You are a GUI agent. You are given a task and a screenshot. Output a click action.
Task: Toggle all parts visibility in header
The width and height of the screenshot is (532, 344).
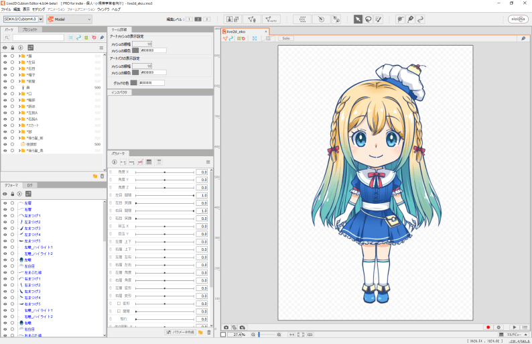tap(5, 48)
